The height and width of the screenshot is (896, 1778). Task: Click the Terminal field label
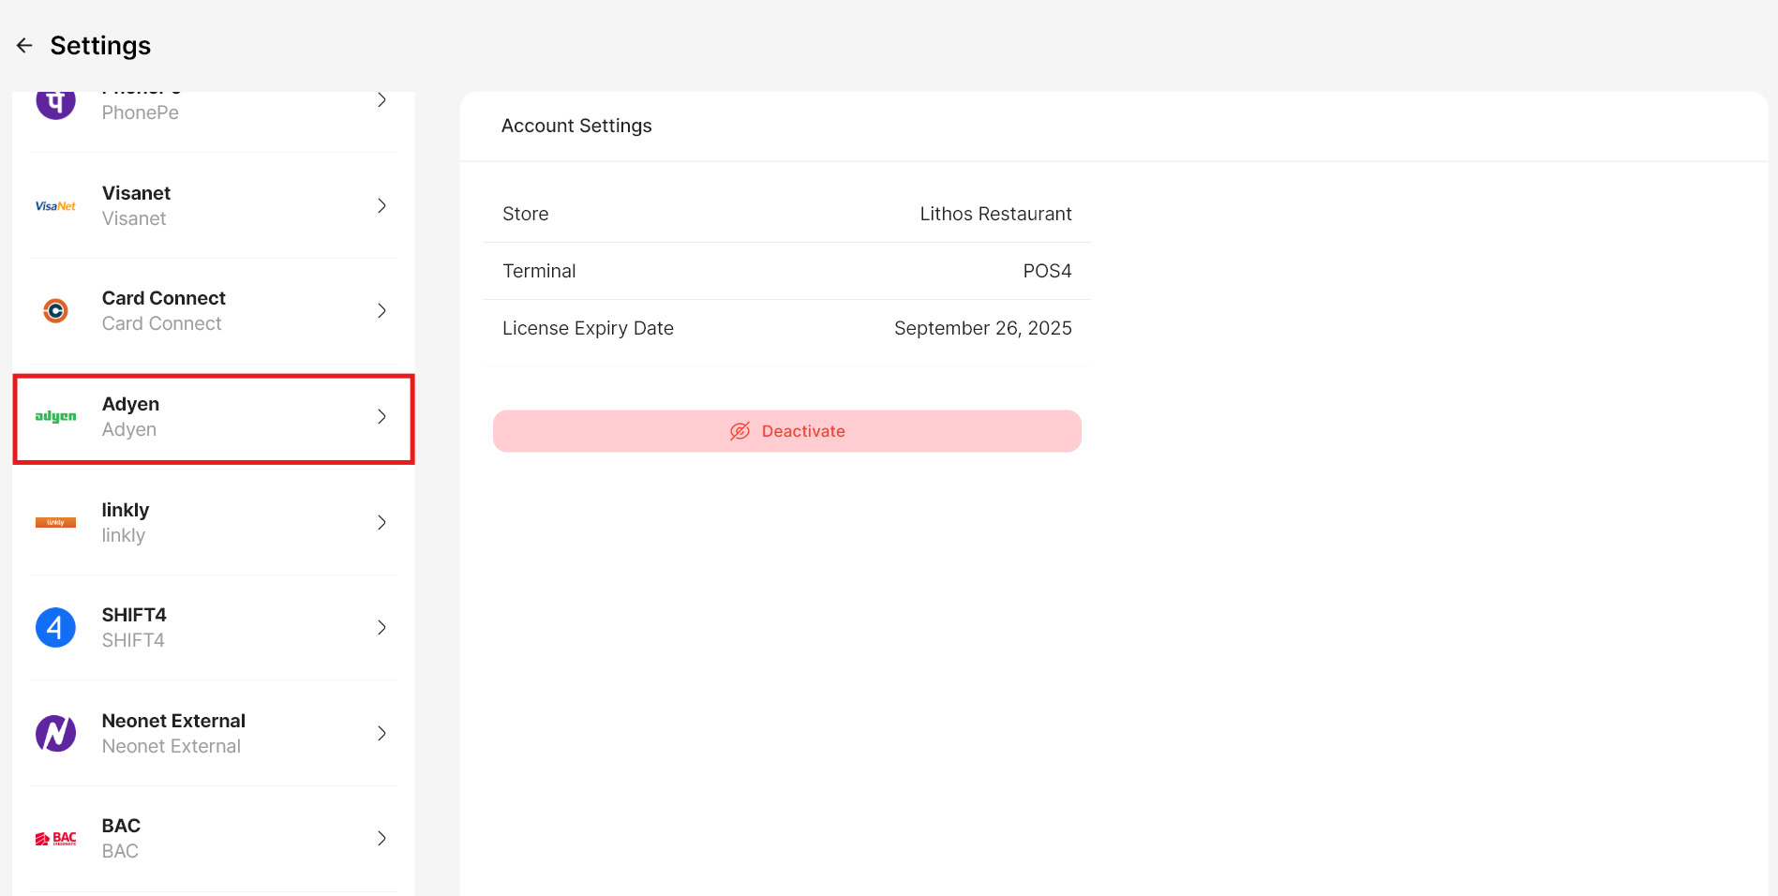point(539,271)
